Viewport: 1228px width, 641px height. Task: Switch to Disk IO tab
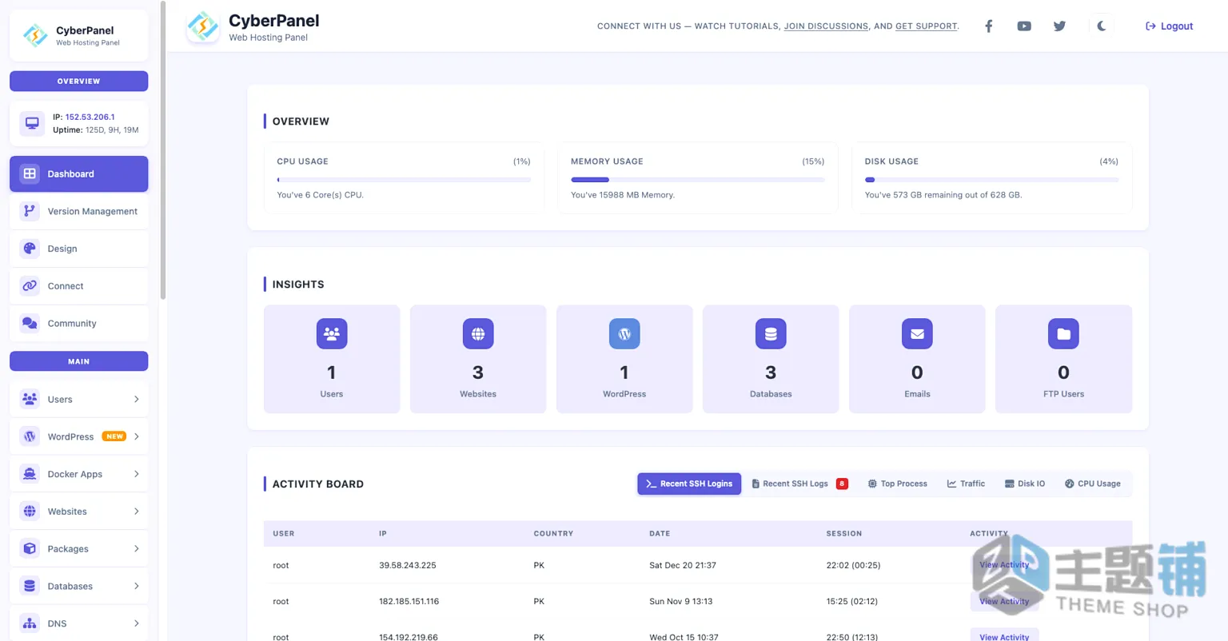click(x=1025, y=484)
